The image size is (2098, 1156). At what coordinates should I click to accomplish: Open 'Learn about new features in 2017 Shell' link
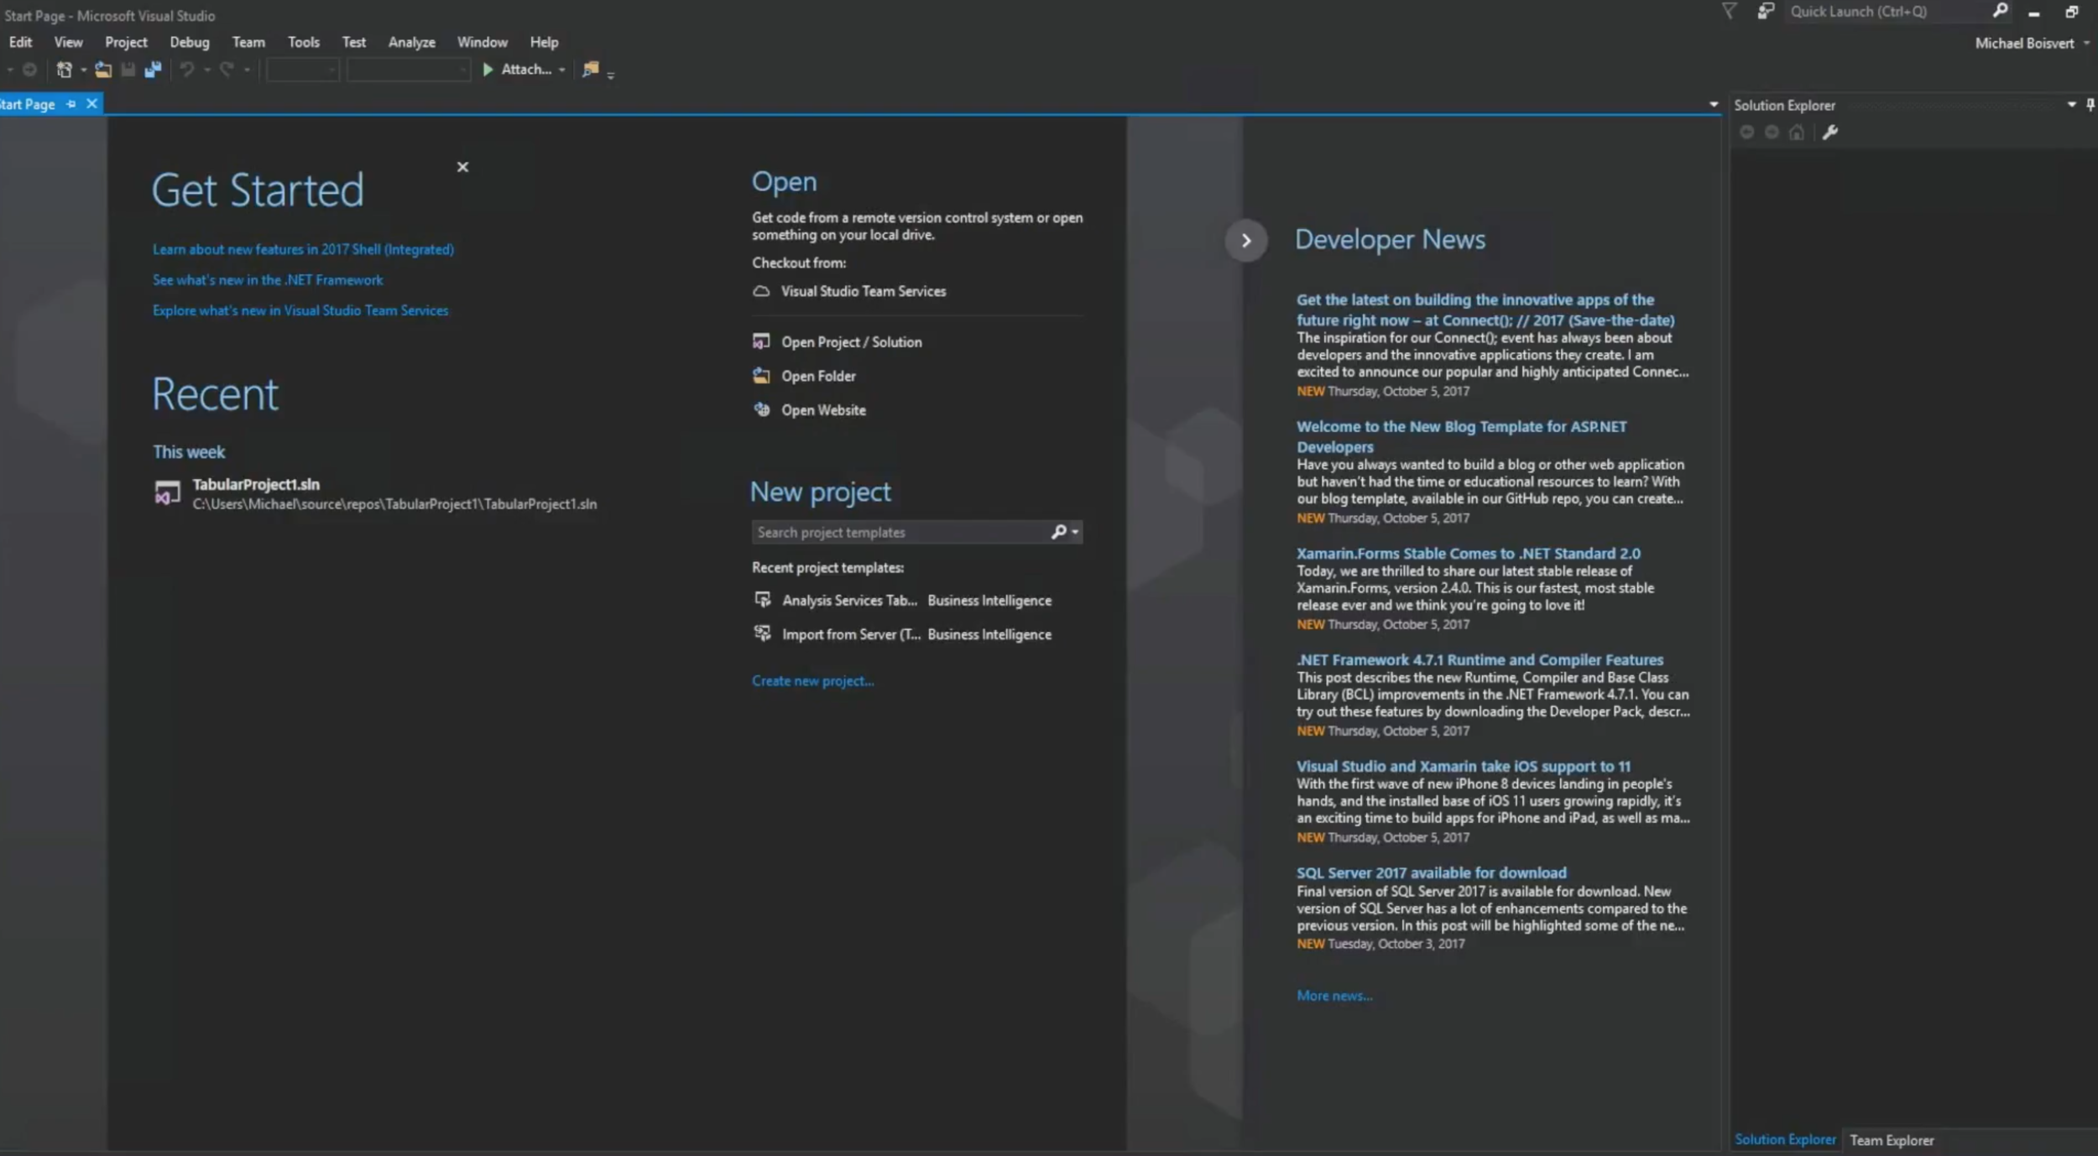[x=303, y=249]
